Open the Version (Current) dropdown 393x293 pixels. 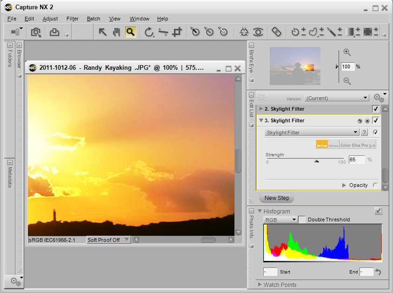[x=336, y=98]
